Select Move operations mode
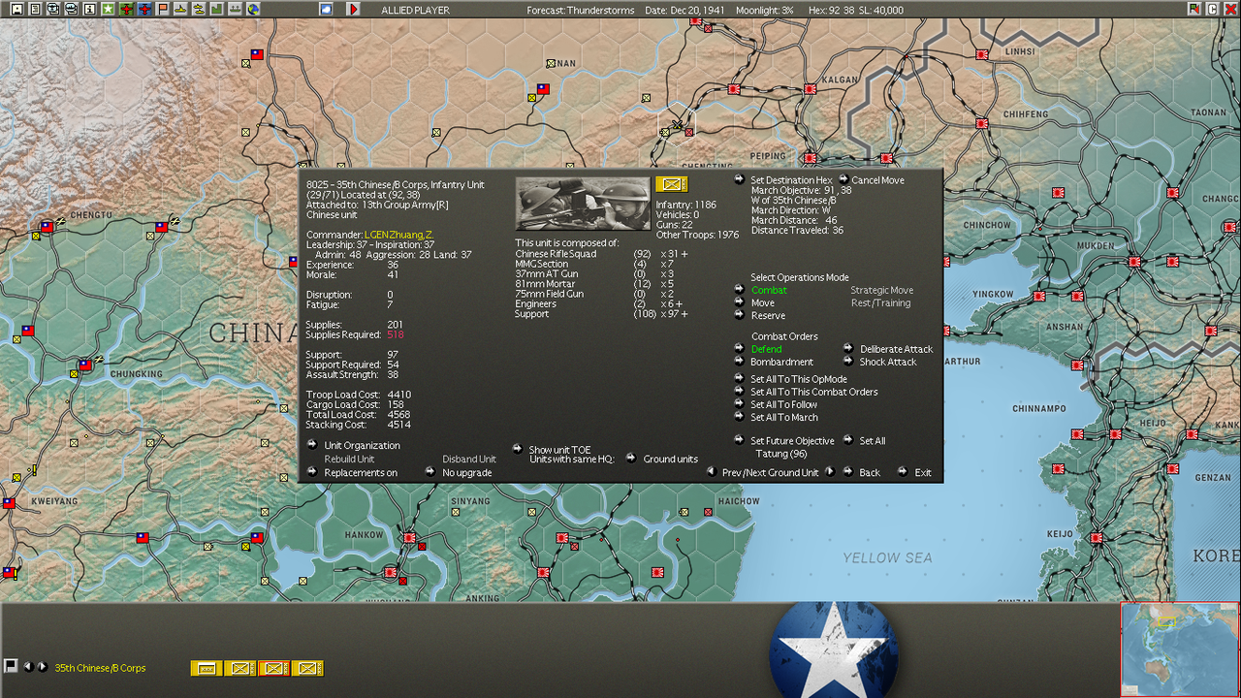The height and width of the screenshot is (698, 1241). pos(763,302)
